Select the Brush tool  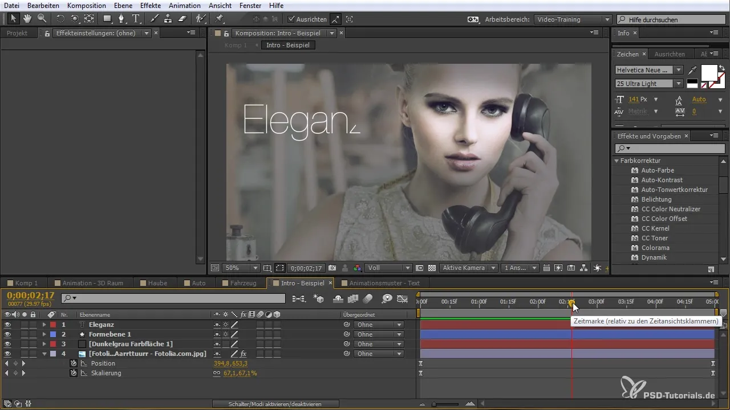click(x=154, y=19)
